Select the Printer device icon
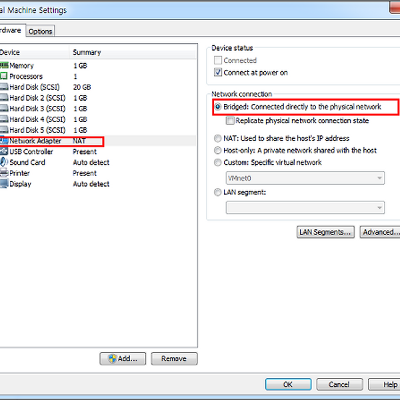 3,173
